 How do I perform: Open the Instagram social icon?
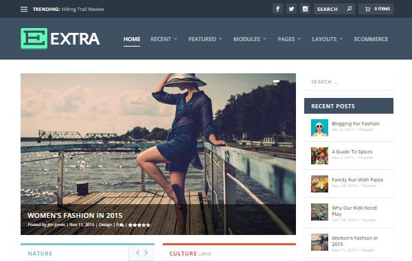pyautogui.click(x=305, y=9)
